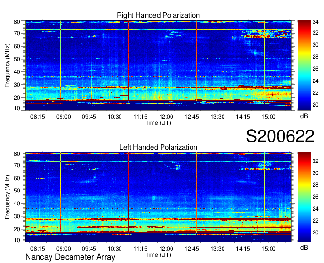Click the 24 value on Left Handed color scale
324x263 pixels.
point(315,209)
